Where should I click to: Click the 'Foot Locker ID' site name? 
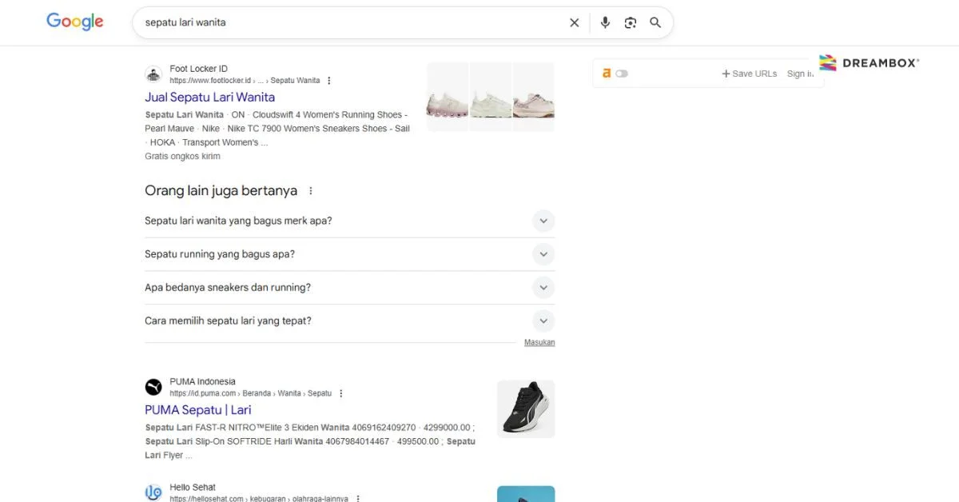point(198,69)
